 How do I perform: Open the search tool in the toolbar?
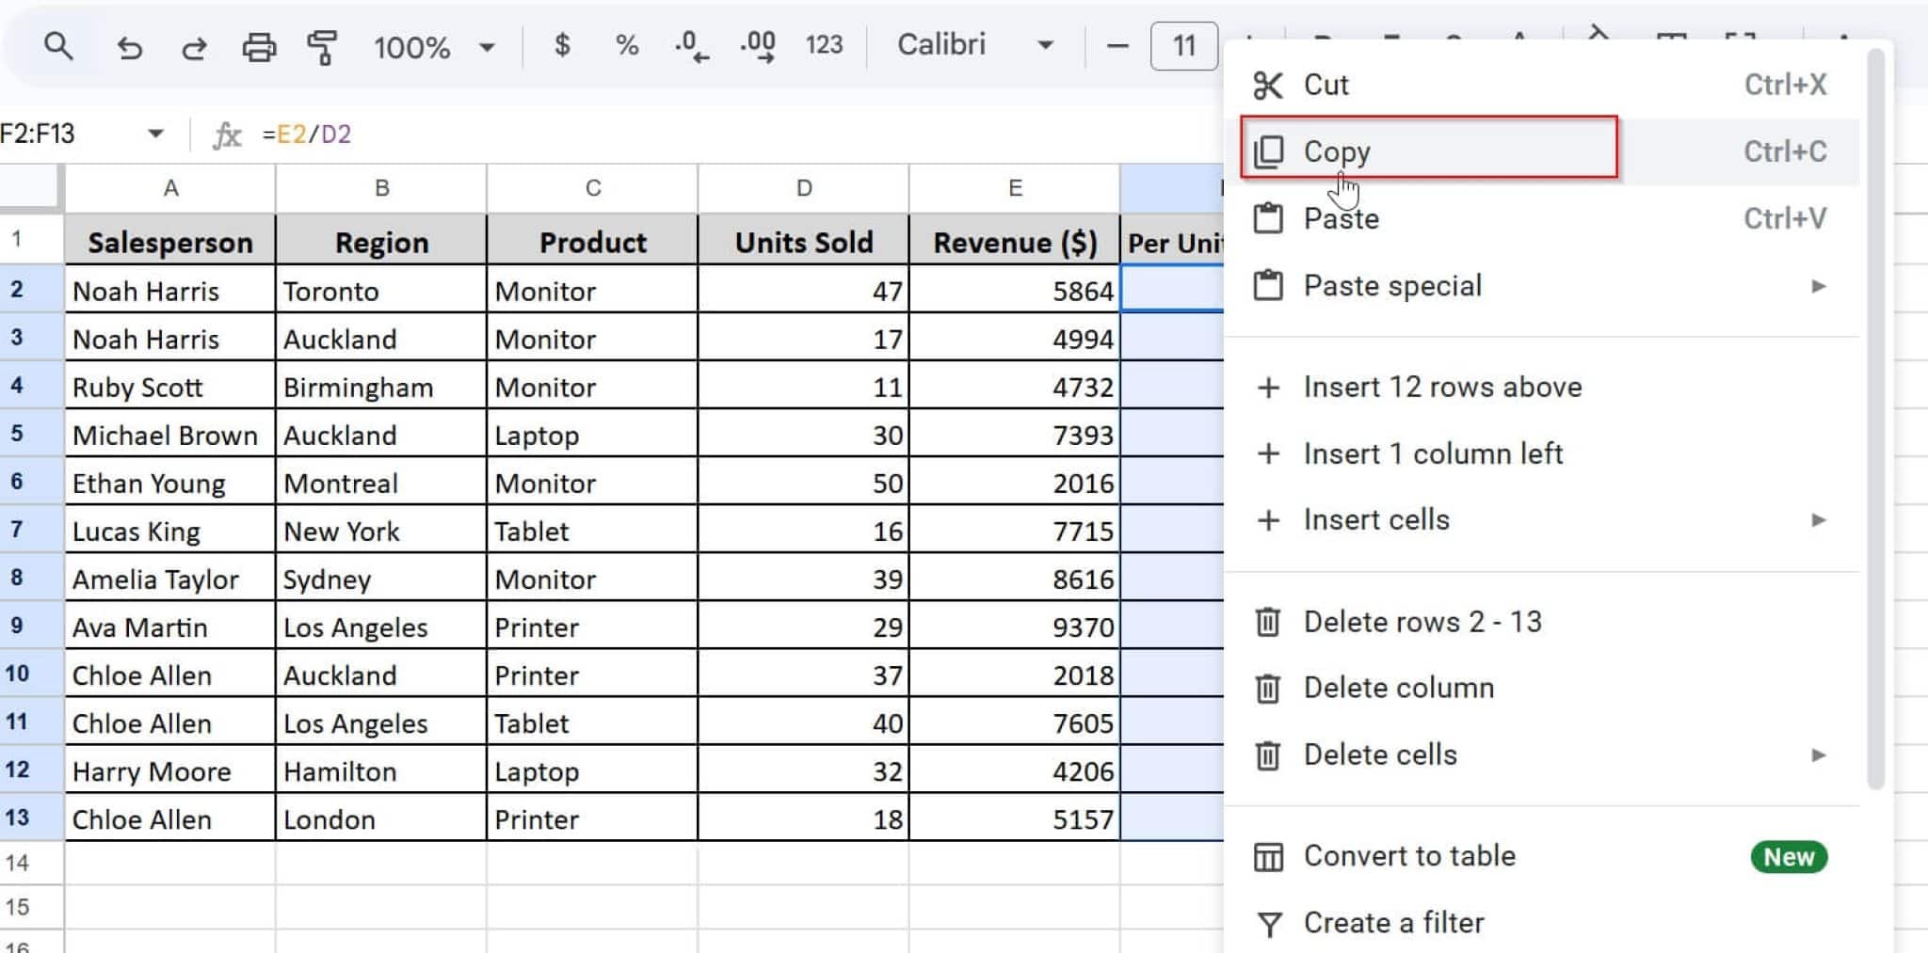click(58, 45)
